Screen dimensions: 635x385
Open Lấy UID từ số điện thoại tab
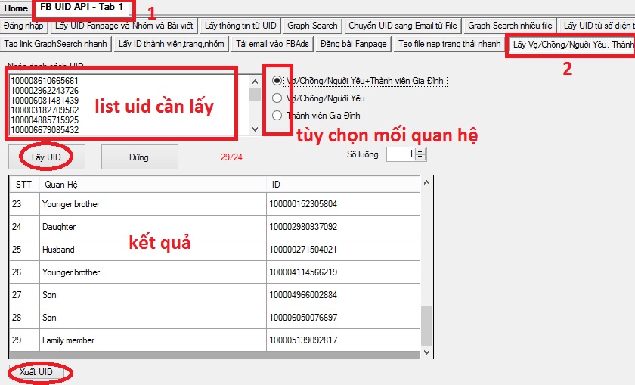tap(597, 26)
